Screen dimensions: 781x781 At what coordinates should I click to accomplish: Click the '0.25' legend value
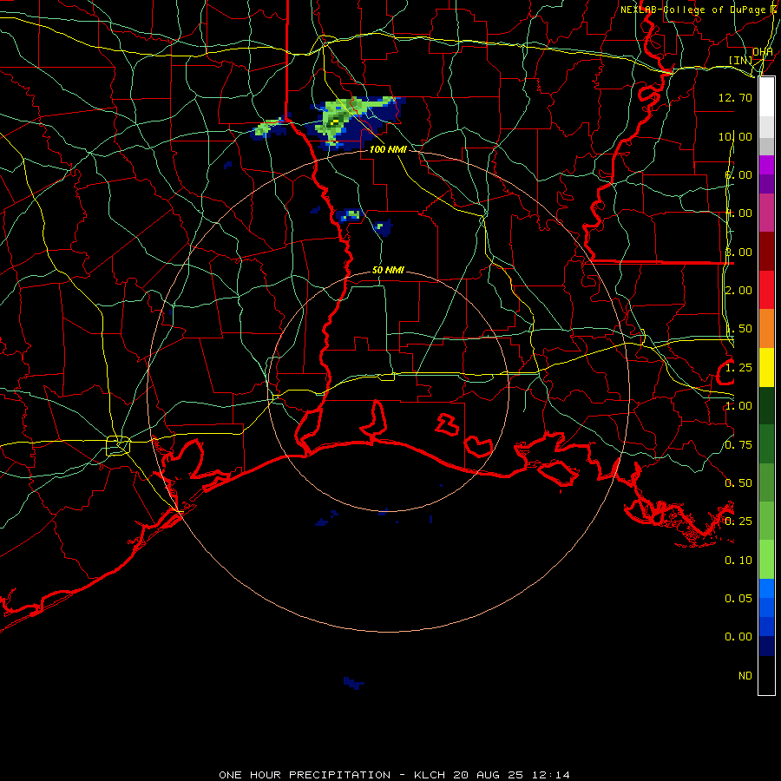[738, 522]
